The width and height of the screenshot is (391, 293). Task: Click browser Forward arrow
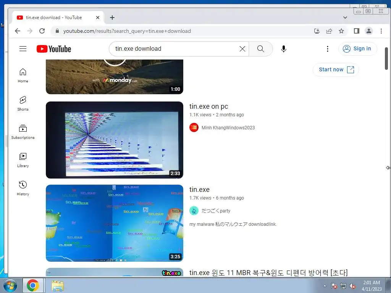tap(30, 31)
